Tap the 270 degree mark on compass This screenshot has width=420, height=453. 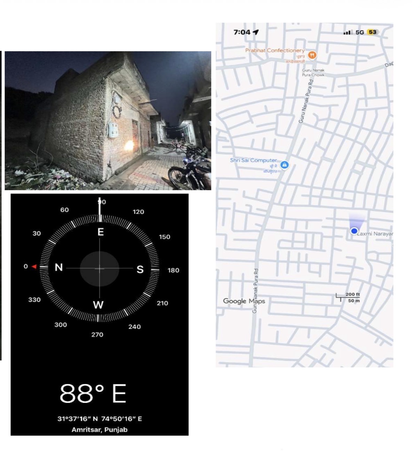(x=97, y=335)
